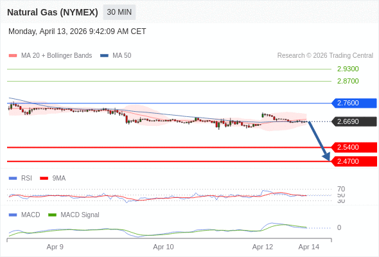Select the date and time text line

[77, 31]
